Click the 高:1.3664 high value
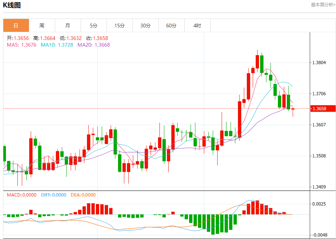The height and width of the screenshot is (239, 336). click(x=44, y=38)
